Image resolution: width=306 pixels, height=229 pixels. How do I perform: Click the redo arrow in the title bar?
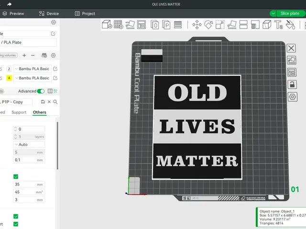9,4
